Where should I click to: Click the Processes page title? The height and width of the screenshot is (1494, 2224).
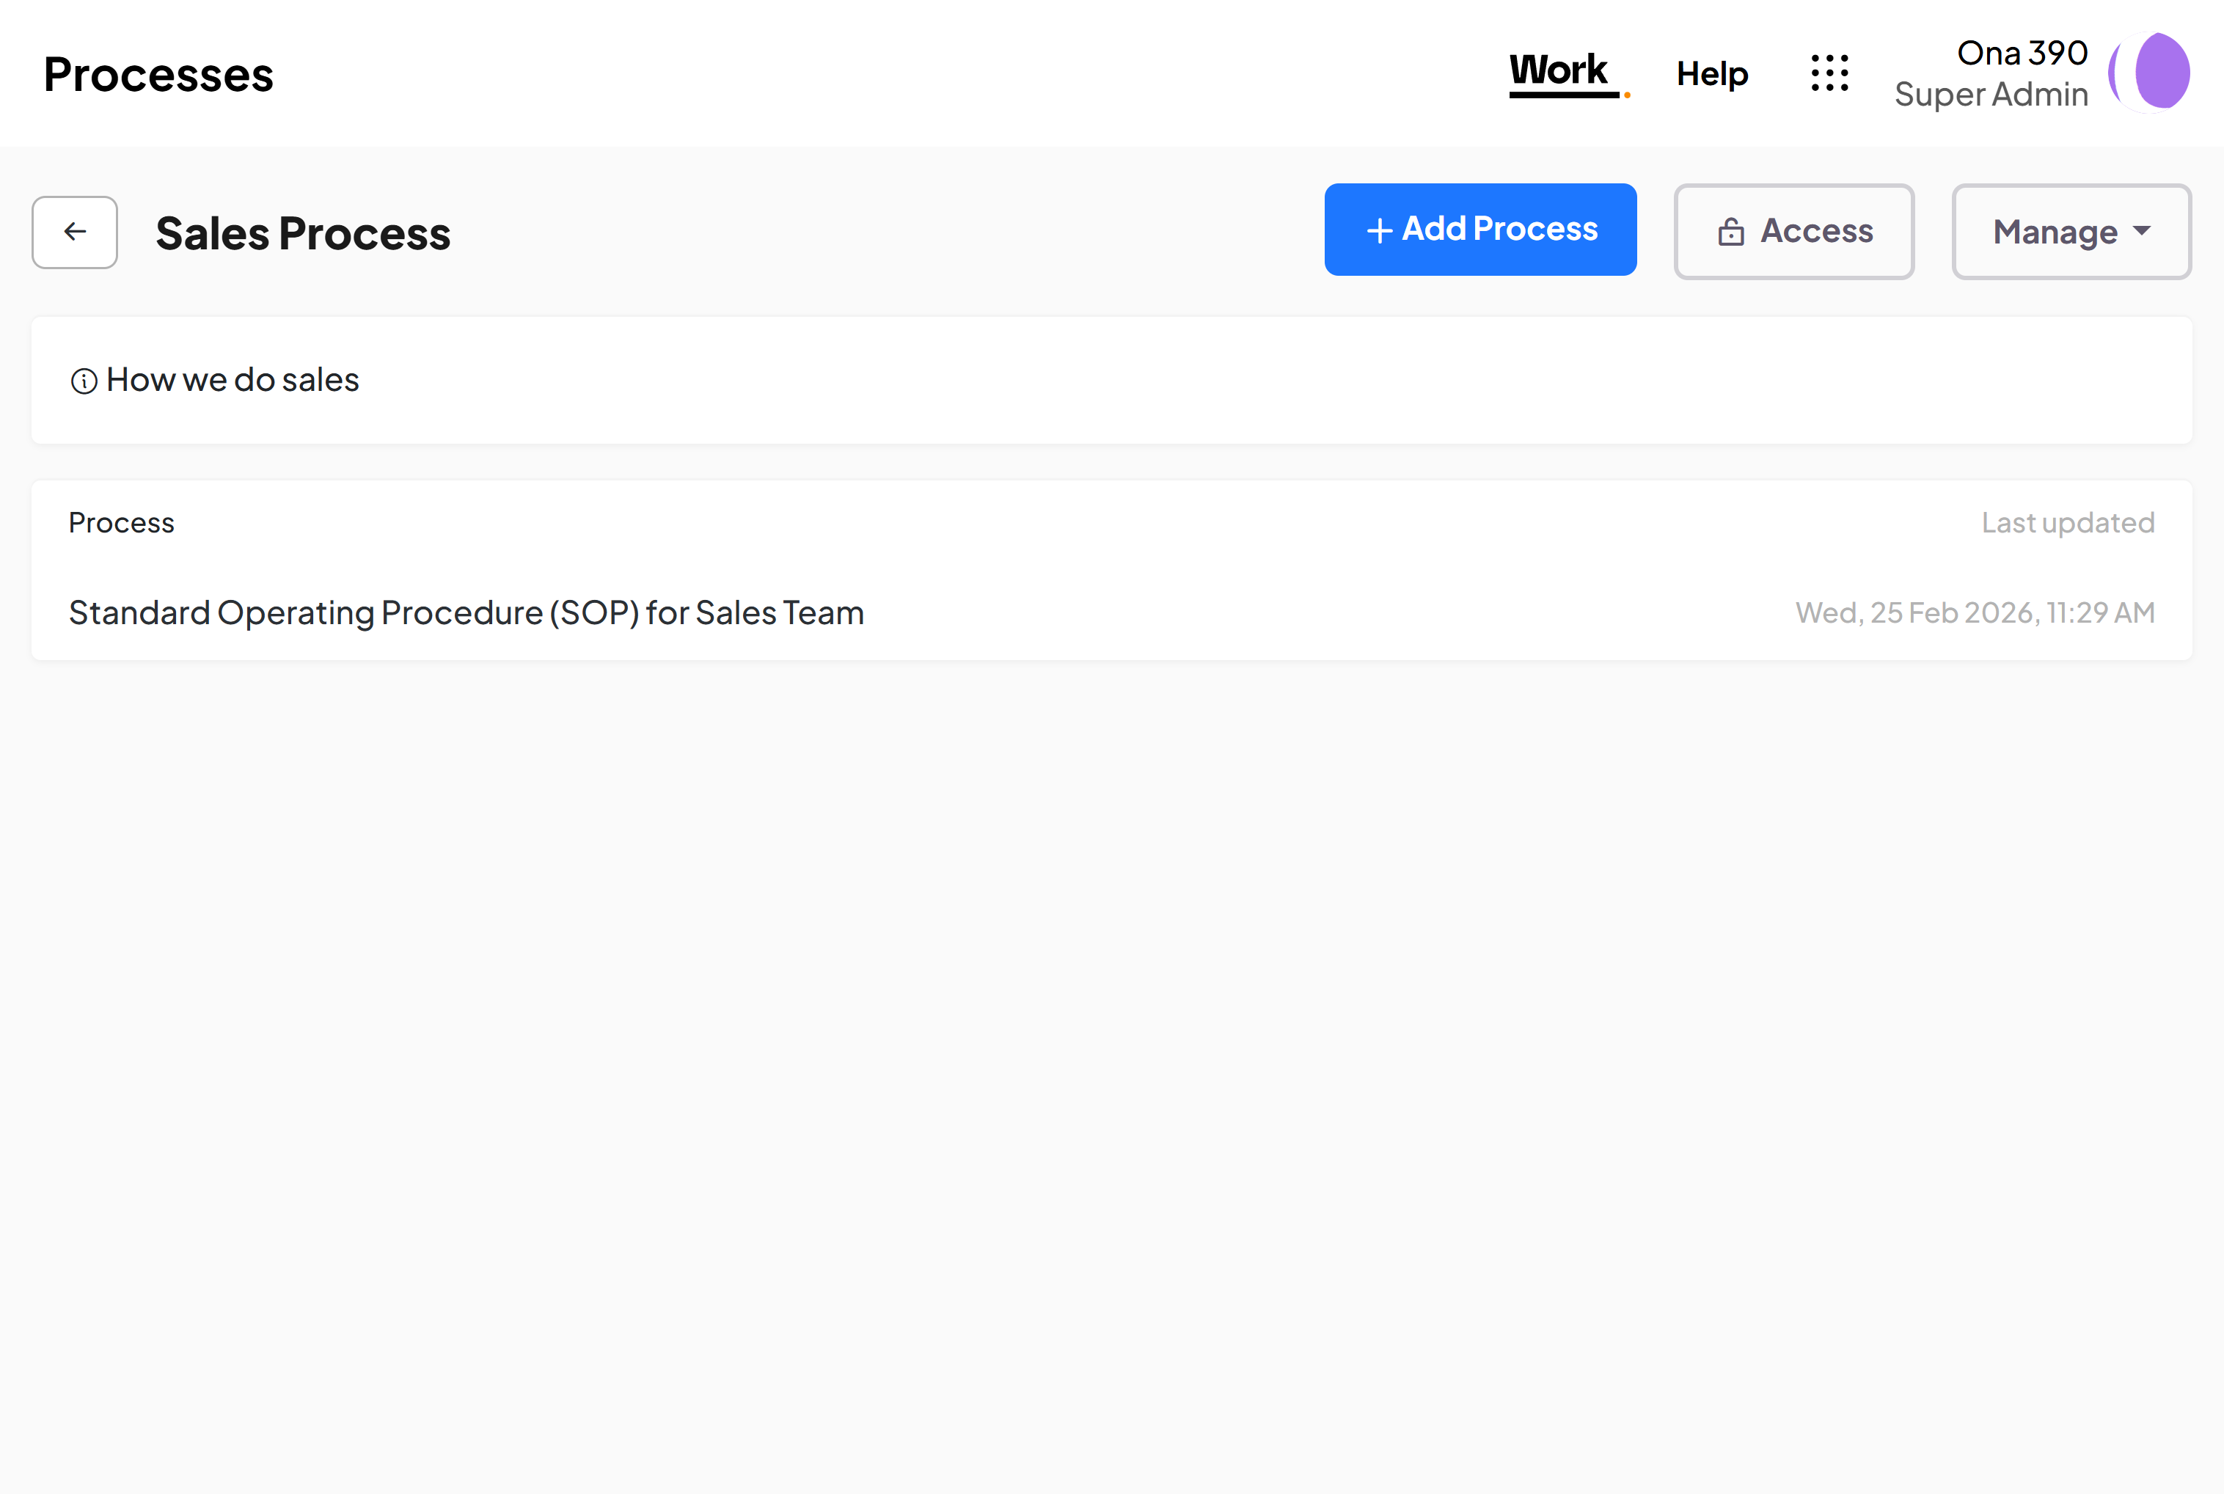pos(158,74)
